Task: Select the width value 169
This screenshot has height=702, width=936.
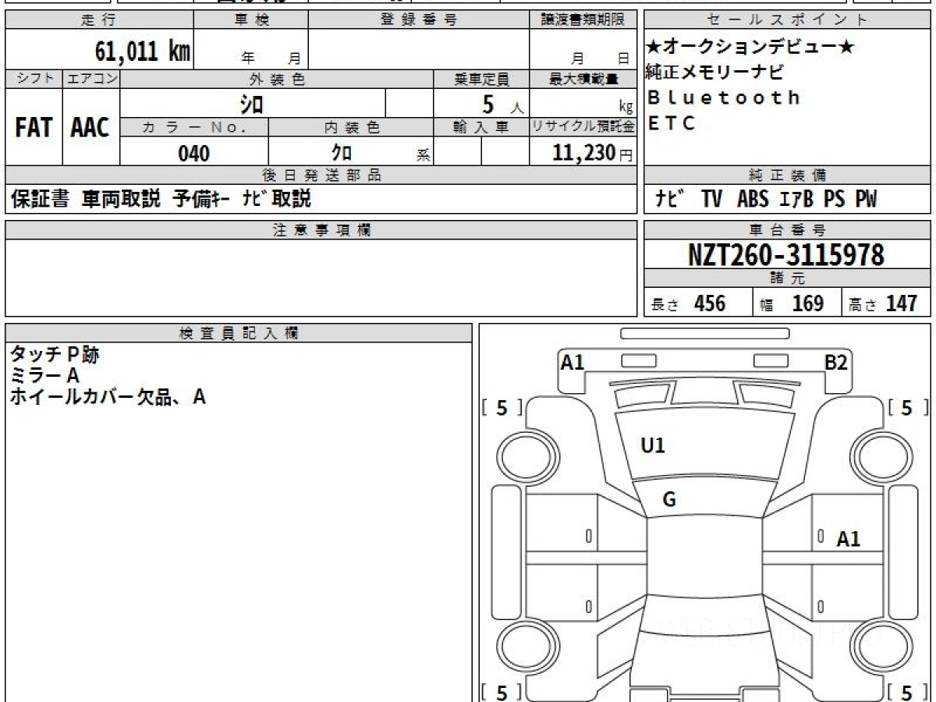Action: pos(808,303)
